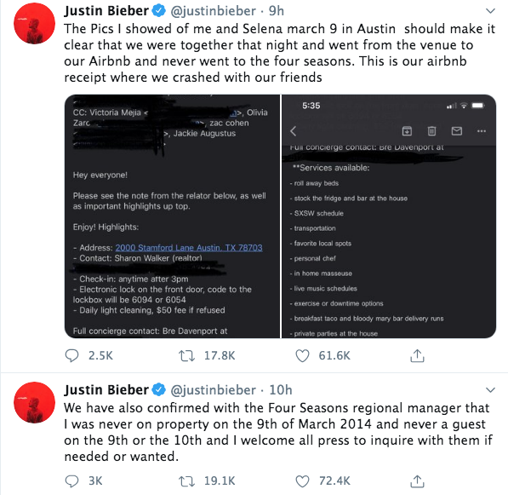Select the 2000 Stamford Lane address link
The image size is (508, 495).
[189, 248]
